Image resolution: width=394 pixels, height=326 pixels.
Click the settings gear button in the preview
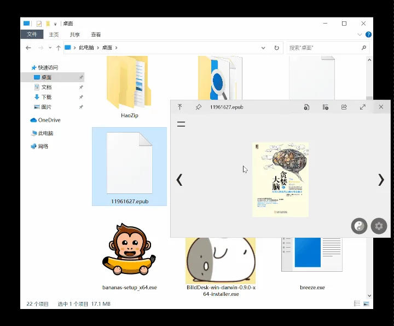coord(379,226)
